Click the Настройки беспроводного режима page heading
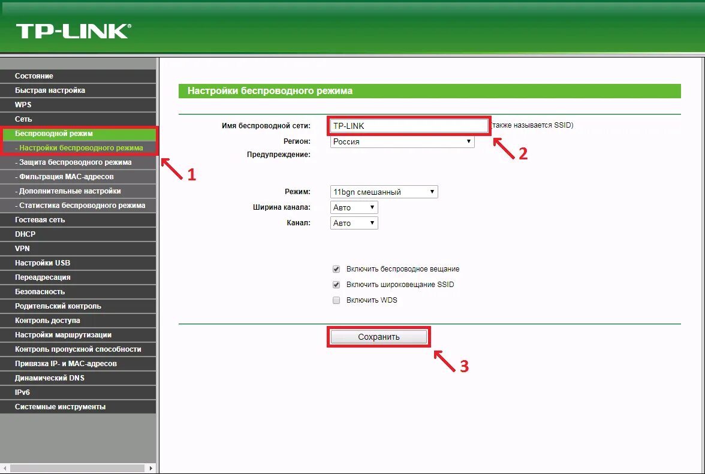Screen dimensions: 705x474 [x=270, y=90]
